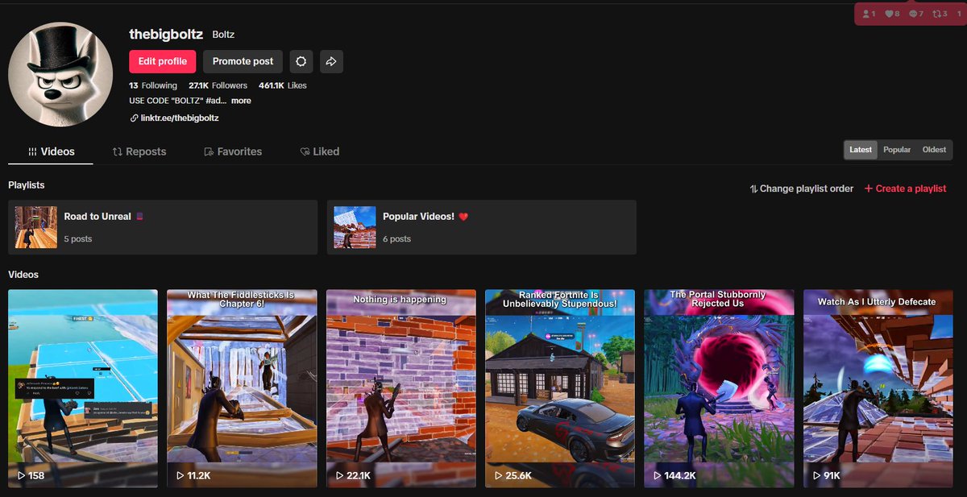Click the share arrow icon on profile
Image resolution: width=967 pixels, height=497 pixels.
coord(331,61)
